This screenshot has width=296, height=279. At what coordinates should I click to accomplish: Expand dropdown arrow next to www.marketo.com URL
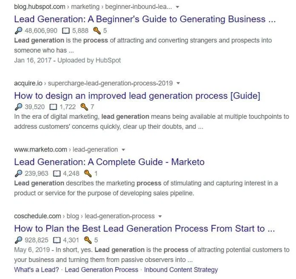click(x=123, y=150)
